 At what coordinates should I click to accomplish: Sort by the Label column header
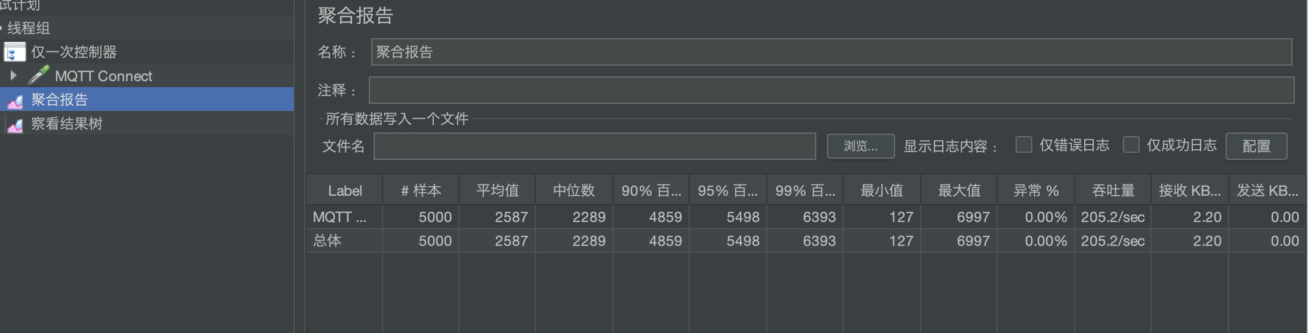point(345,191)
